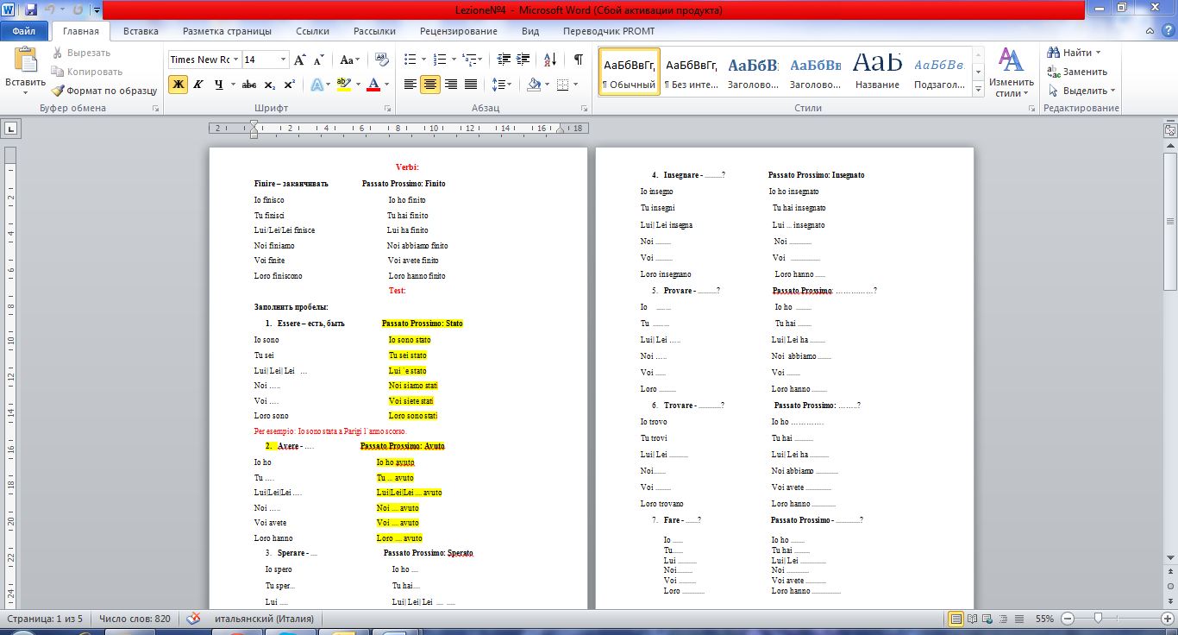Click the Страница: 1 из 5 page indicator
The height and width of the screenshot is (635, 1178).
pyautogui.click(x=45, y=619)
